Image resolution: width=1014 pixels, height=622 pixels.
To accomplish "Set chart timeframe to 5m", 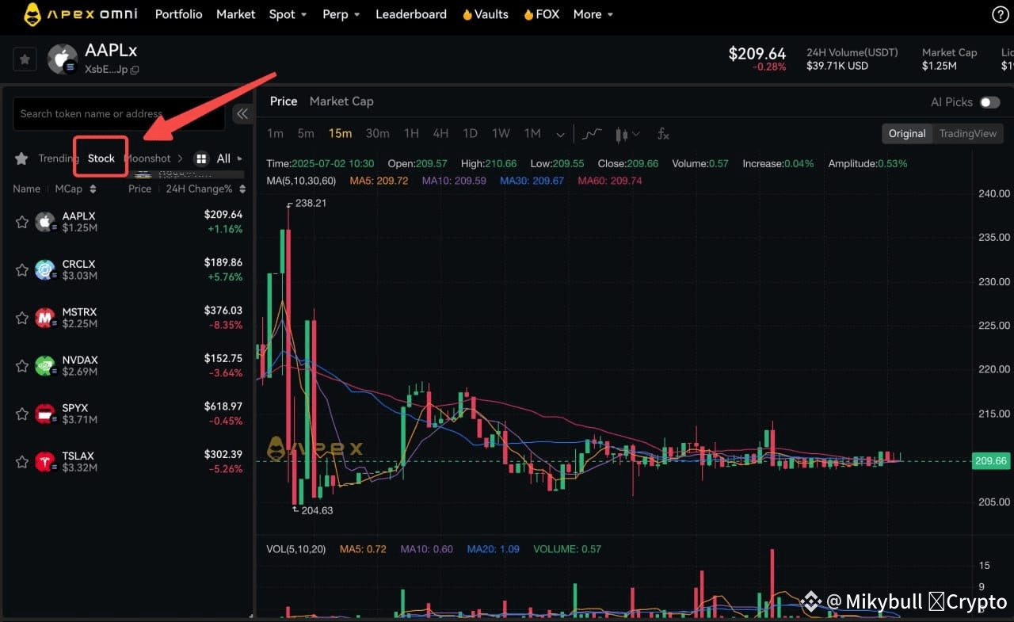I will click(306, 134).
